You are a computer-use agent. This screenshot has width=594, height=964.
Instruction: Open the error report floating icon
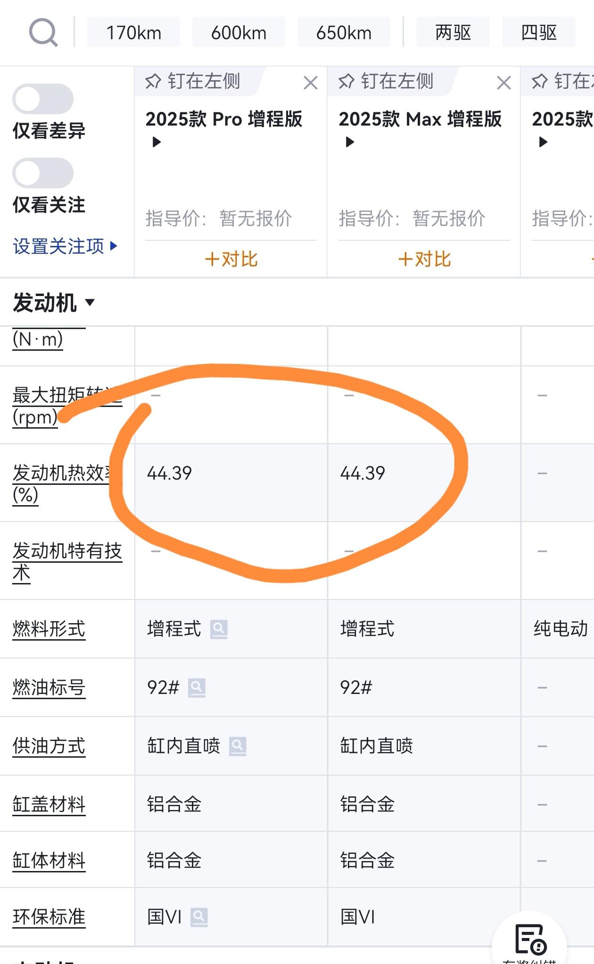click(x=530, y=939)
